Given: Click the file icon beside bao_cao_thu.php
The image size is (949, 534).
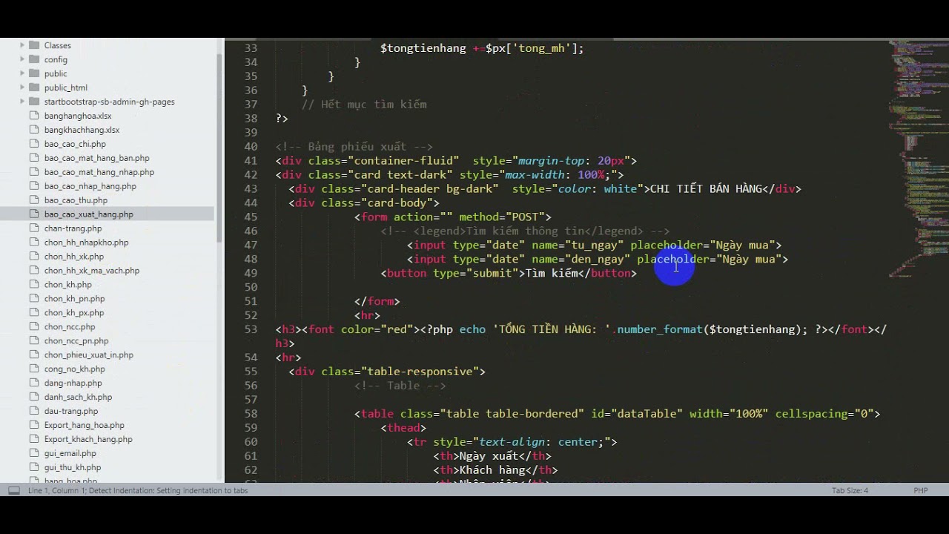Looking at the screenshot, I should pos(34,200).
